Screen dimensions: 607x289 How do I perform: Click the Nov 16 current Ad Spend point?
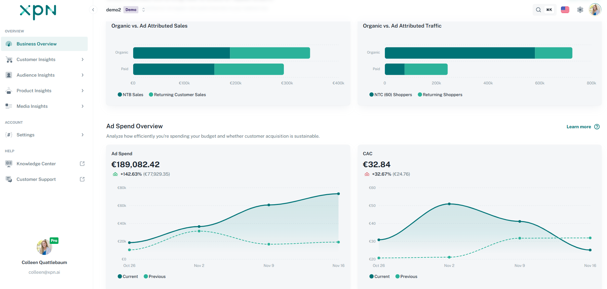click(x=338, y=194)
